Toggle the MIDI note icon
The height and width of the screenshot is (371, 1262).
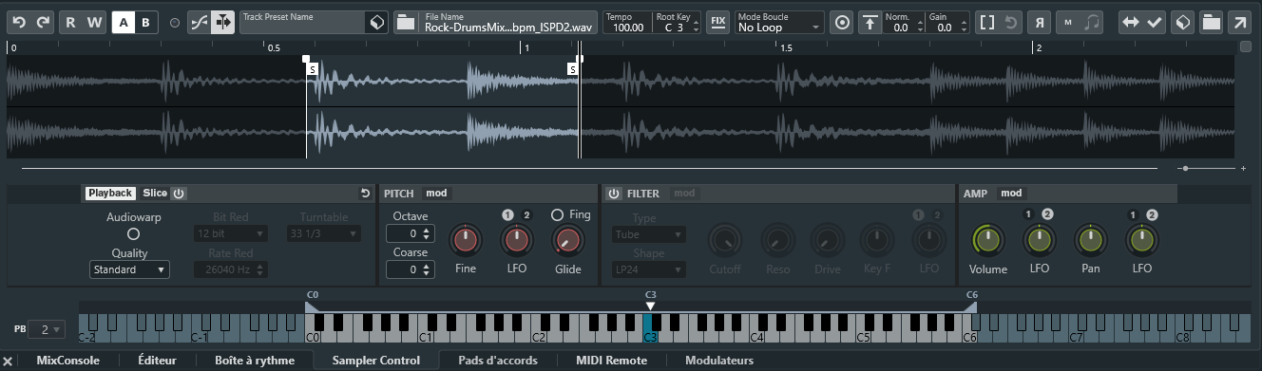1092,22
